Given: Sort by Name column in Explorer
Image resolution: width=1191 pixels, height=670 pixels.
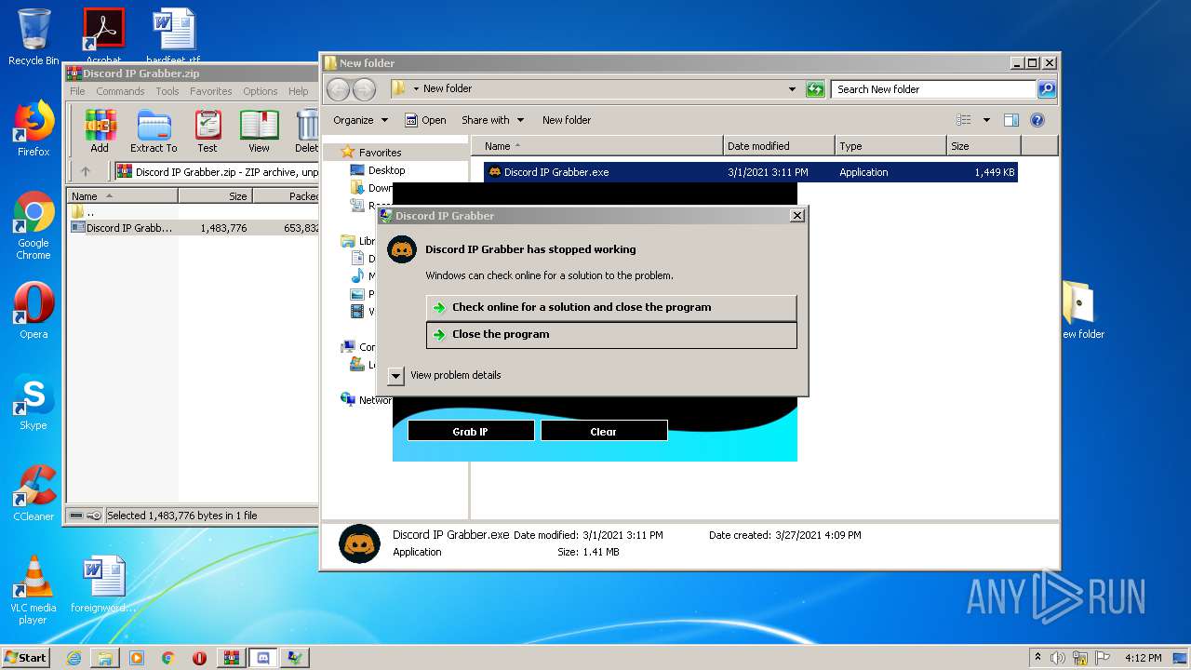Looking at the screenshot, I should 597,146.
